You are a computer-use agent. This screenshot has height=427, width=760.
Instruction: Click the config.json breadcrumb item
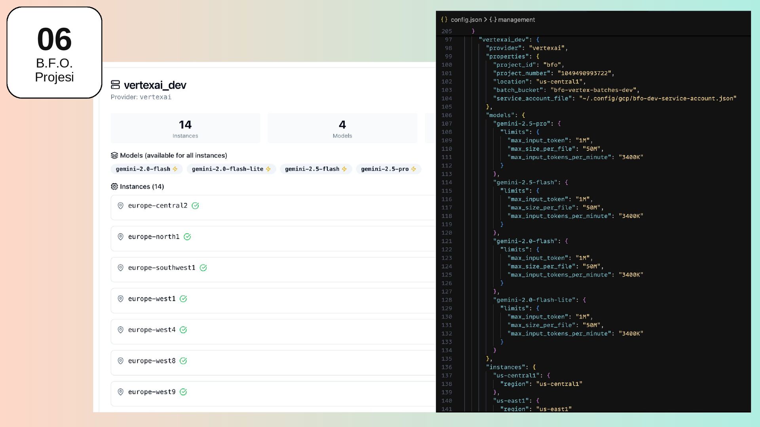pos(466,20)
